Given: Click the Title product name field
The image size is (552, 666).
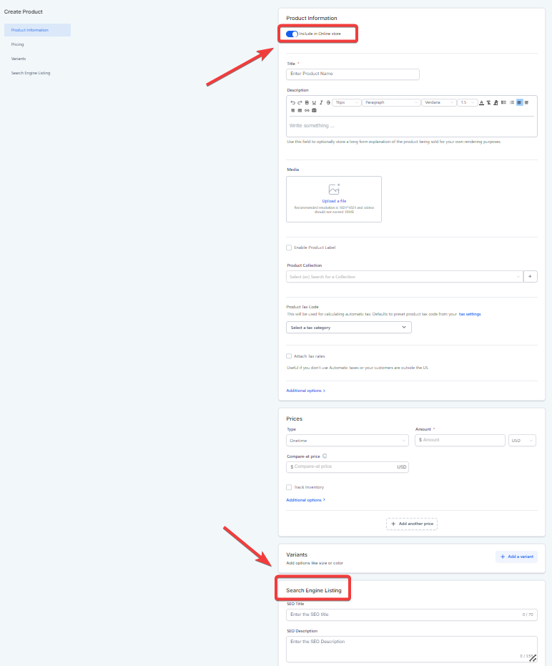Looking at the screenshot, I should click(353, 74).
